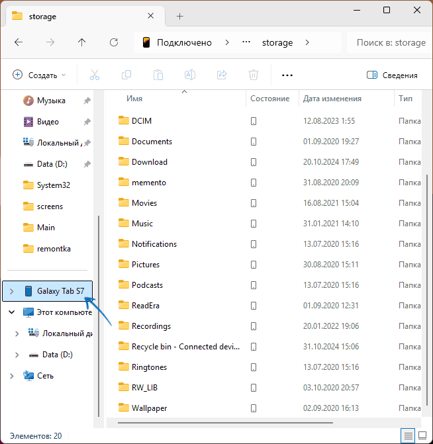Click the Paste clipboard icon
Viewport: 433px width, 444px height.
tap(158, 75)
